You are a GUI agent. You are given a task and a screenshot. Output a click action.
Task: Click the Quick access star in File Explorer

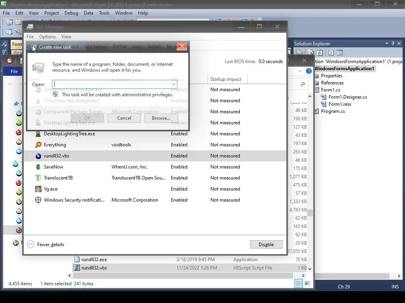(x=16, y=104)
